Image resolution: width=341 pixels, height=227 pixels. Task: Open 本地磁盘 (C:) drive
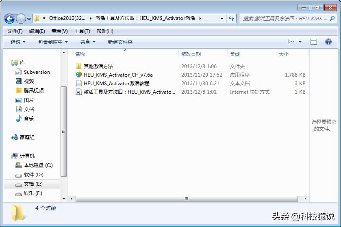point(38,165)
